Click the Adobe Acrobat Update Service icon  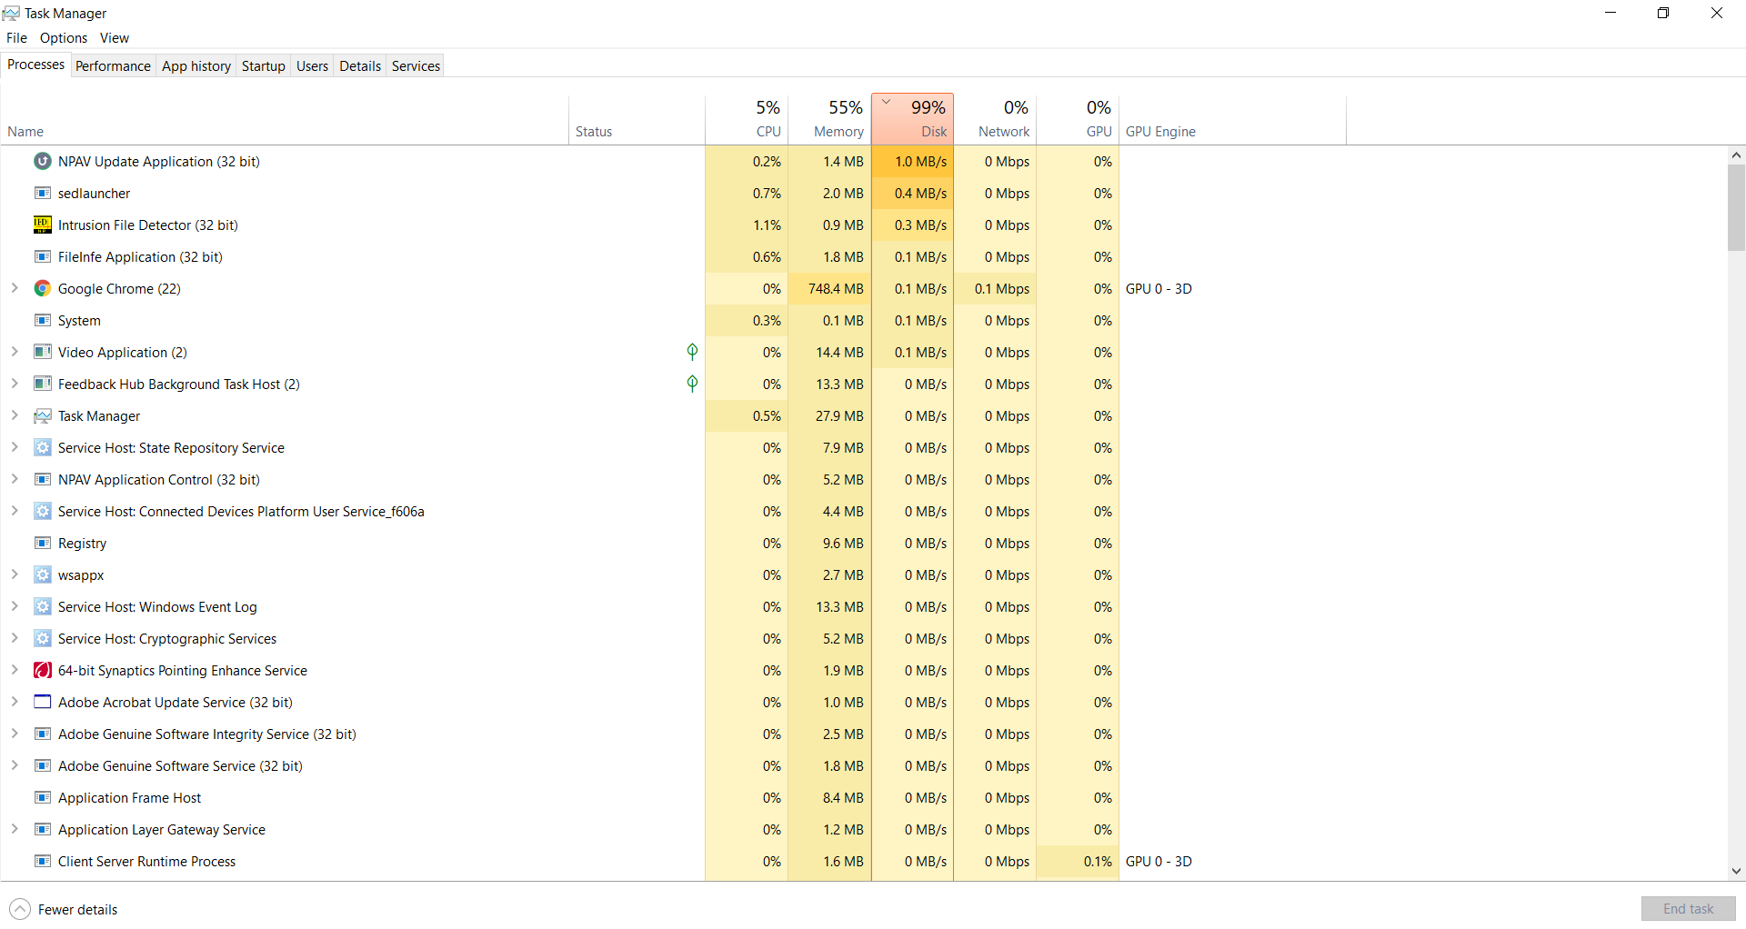pos(42,702)
